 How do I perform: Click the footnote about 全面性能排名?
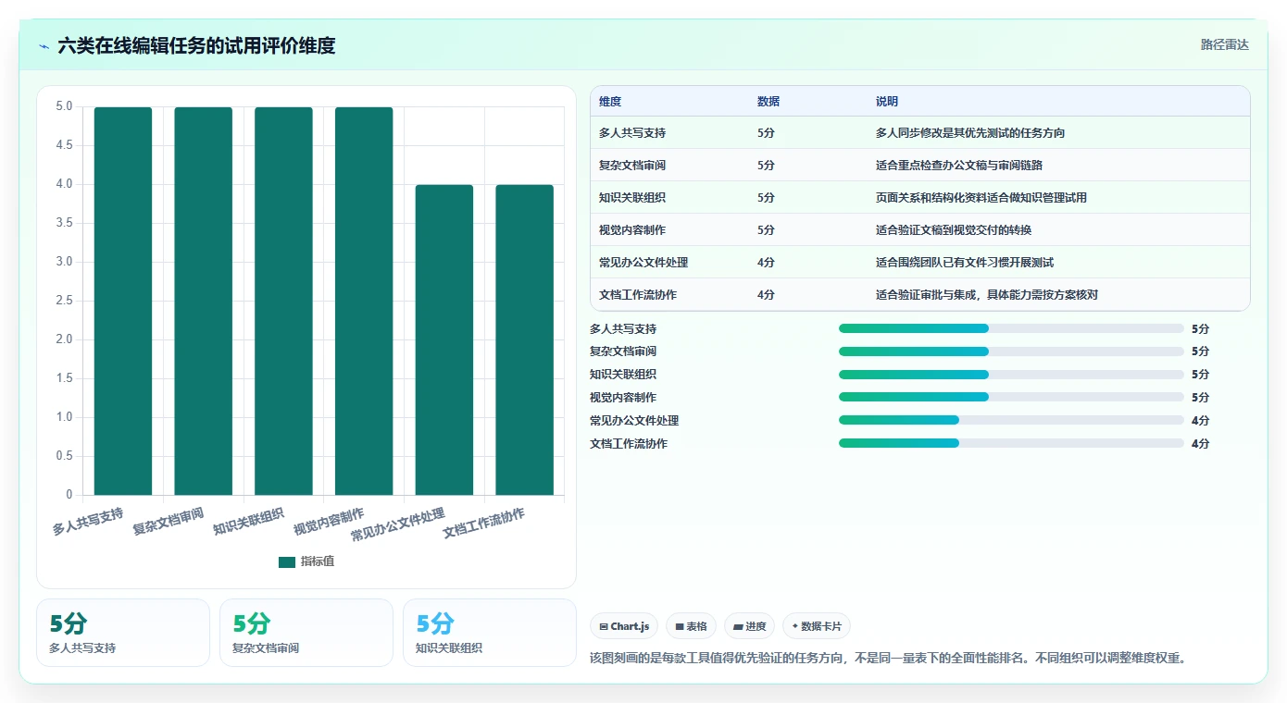click(x=888, y=659)
